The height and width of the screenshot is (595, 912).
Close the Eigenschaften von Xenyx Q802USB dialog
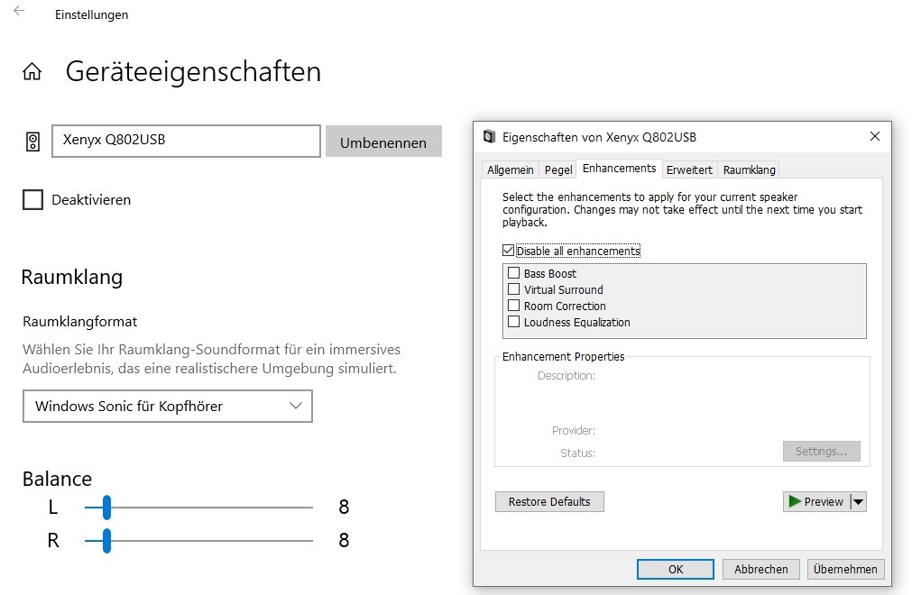tap(874, 136)
